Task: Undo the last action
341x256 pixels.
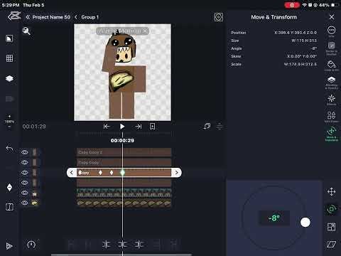Action: tap(9, 149)
